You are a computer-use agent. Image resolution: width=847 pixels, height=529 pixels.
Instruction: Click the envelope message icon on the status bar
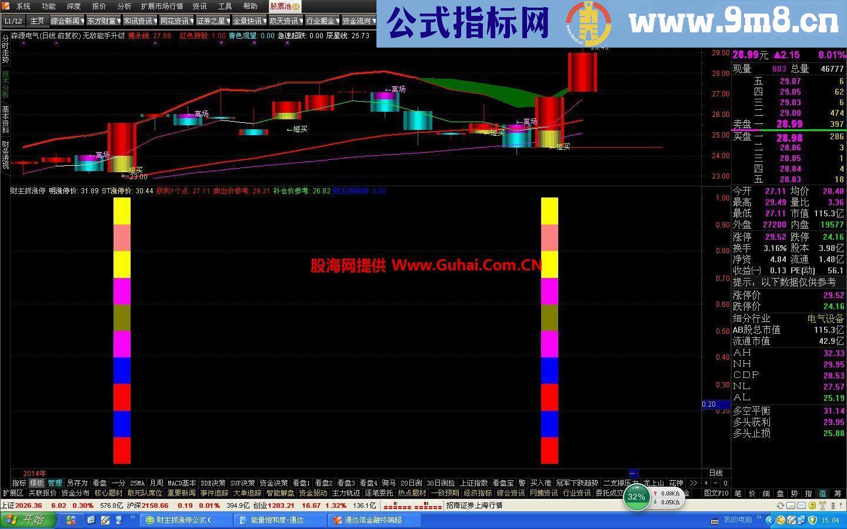[x=802, y=506]
